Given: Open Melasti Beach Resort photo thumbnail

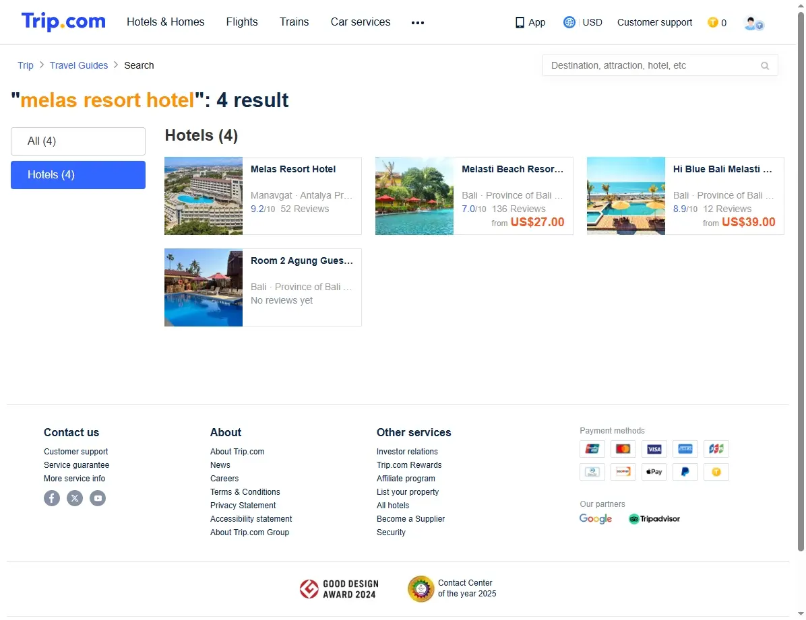Looking at the screenshot, I should pyautogui.click(x=414, y=196).
